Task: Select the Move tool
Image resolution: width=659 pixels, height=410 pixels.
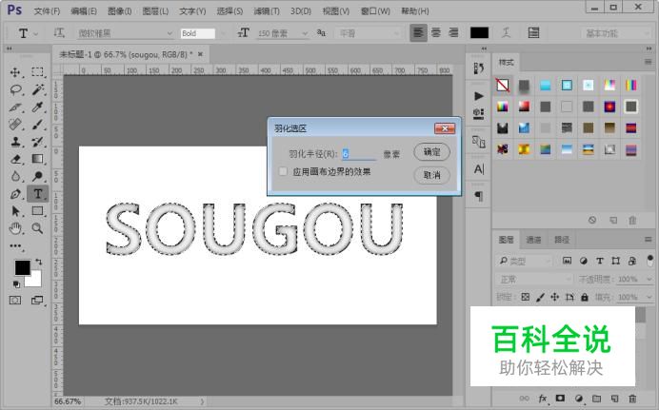Action: pyautogui.click(x=15, y=72)
